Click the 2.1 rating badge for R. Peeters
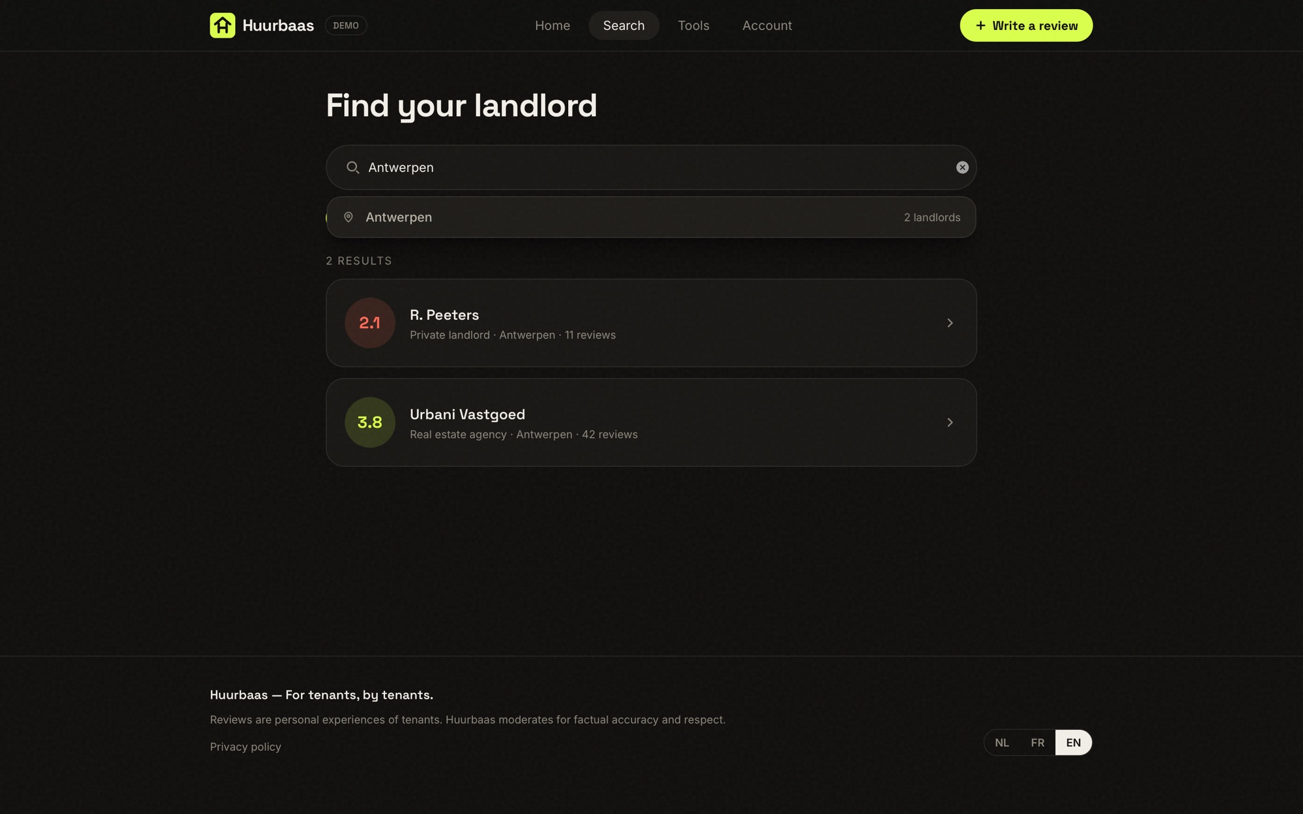 370,323
